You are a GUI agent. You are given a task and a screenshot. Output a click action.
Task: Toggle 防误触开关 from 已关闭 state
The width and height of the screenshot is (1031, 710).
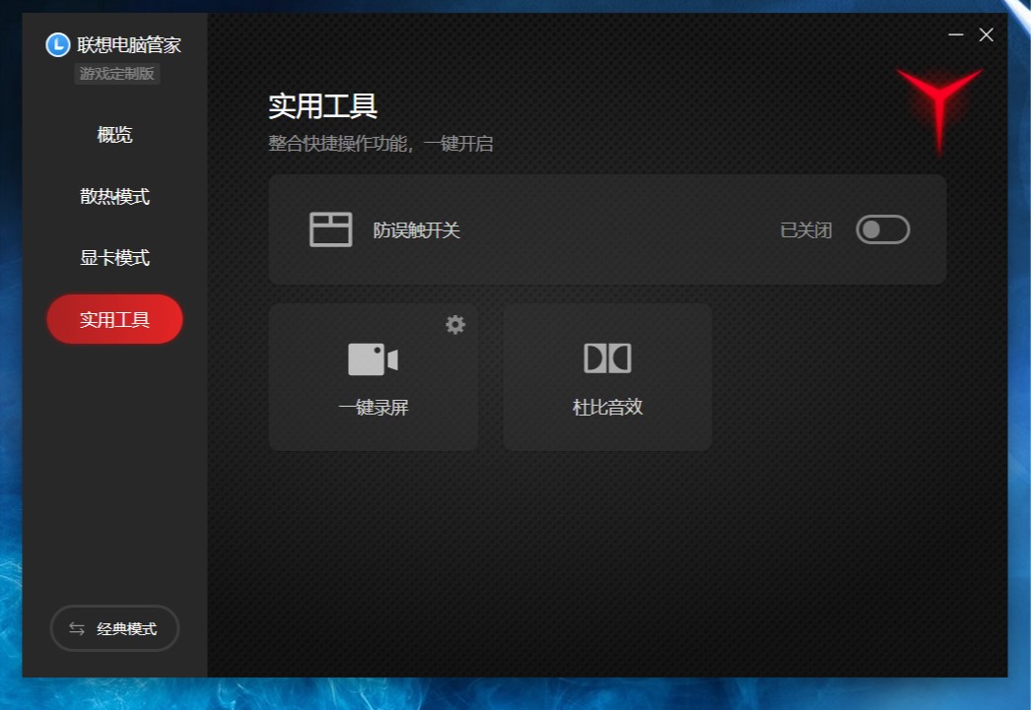(x=882, y=228)
